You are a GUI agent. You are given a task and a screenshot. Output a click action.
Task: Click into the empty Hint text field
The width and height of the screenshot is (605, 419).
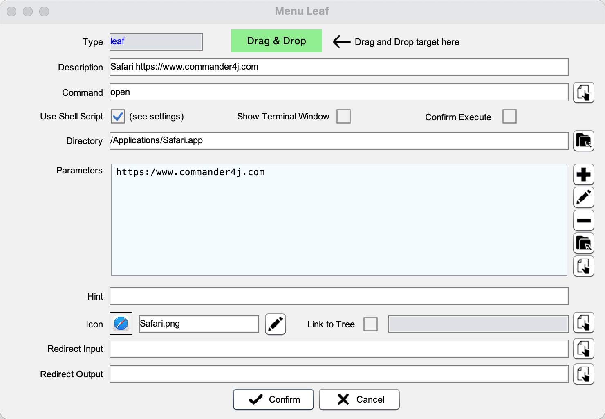point(339,296)
